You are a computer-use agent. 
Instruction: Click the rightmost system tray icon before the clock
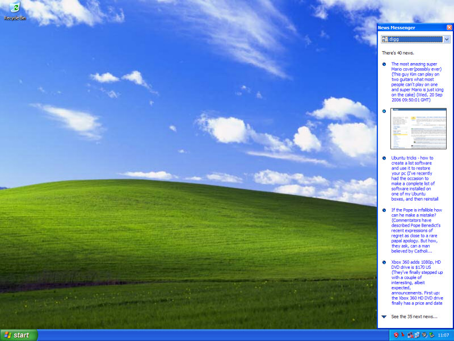(x=432, y=335)
